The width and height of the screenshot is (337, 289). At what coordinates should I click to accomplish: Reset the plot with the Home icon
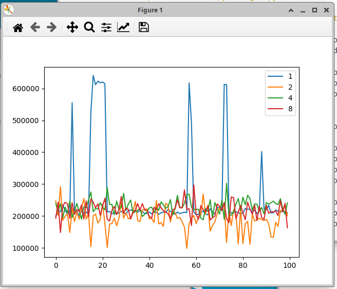18,28
